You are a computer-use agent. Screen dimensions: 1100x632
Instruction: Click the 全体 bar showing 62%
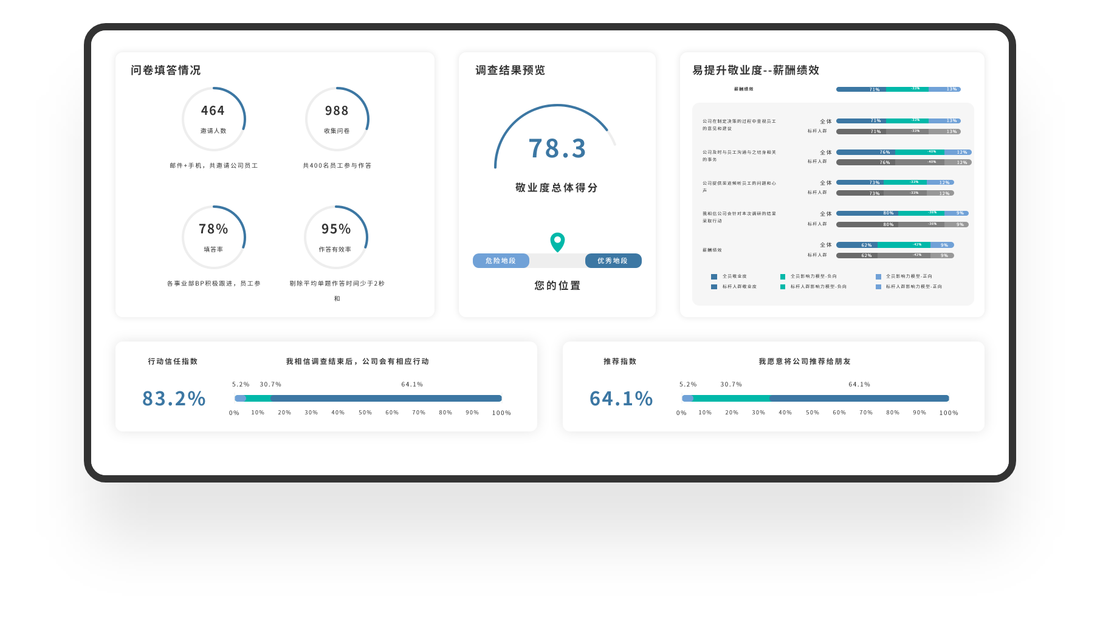895,245
